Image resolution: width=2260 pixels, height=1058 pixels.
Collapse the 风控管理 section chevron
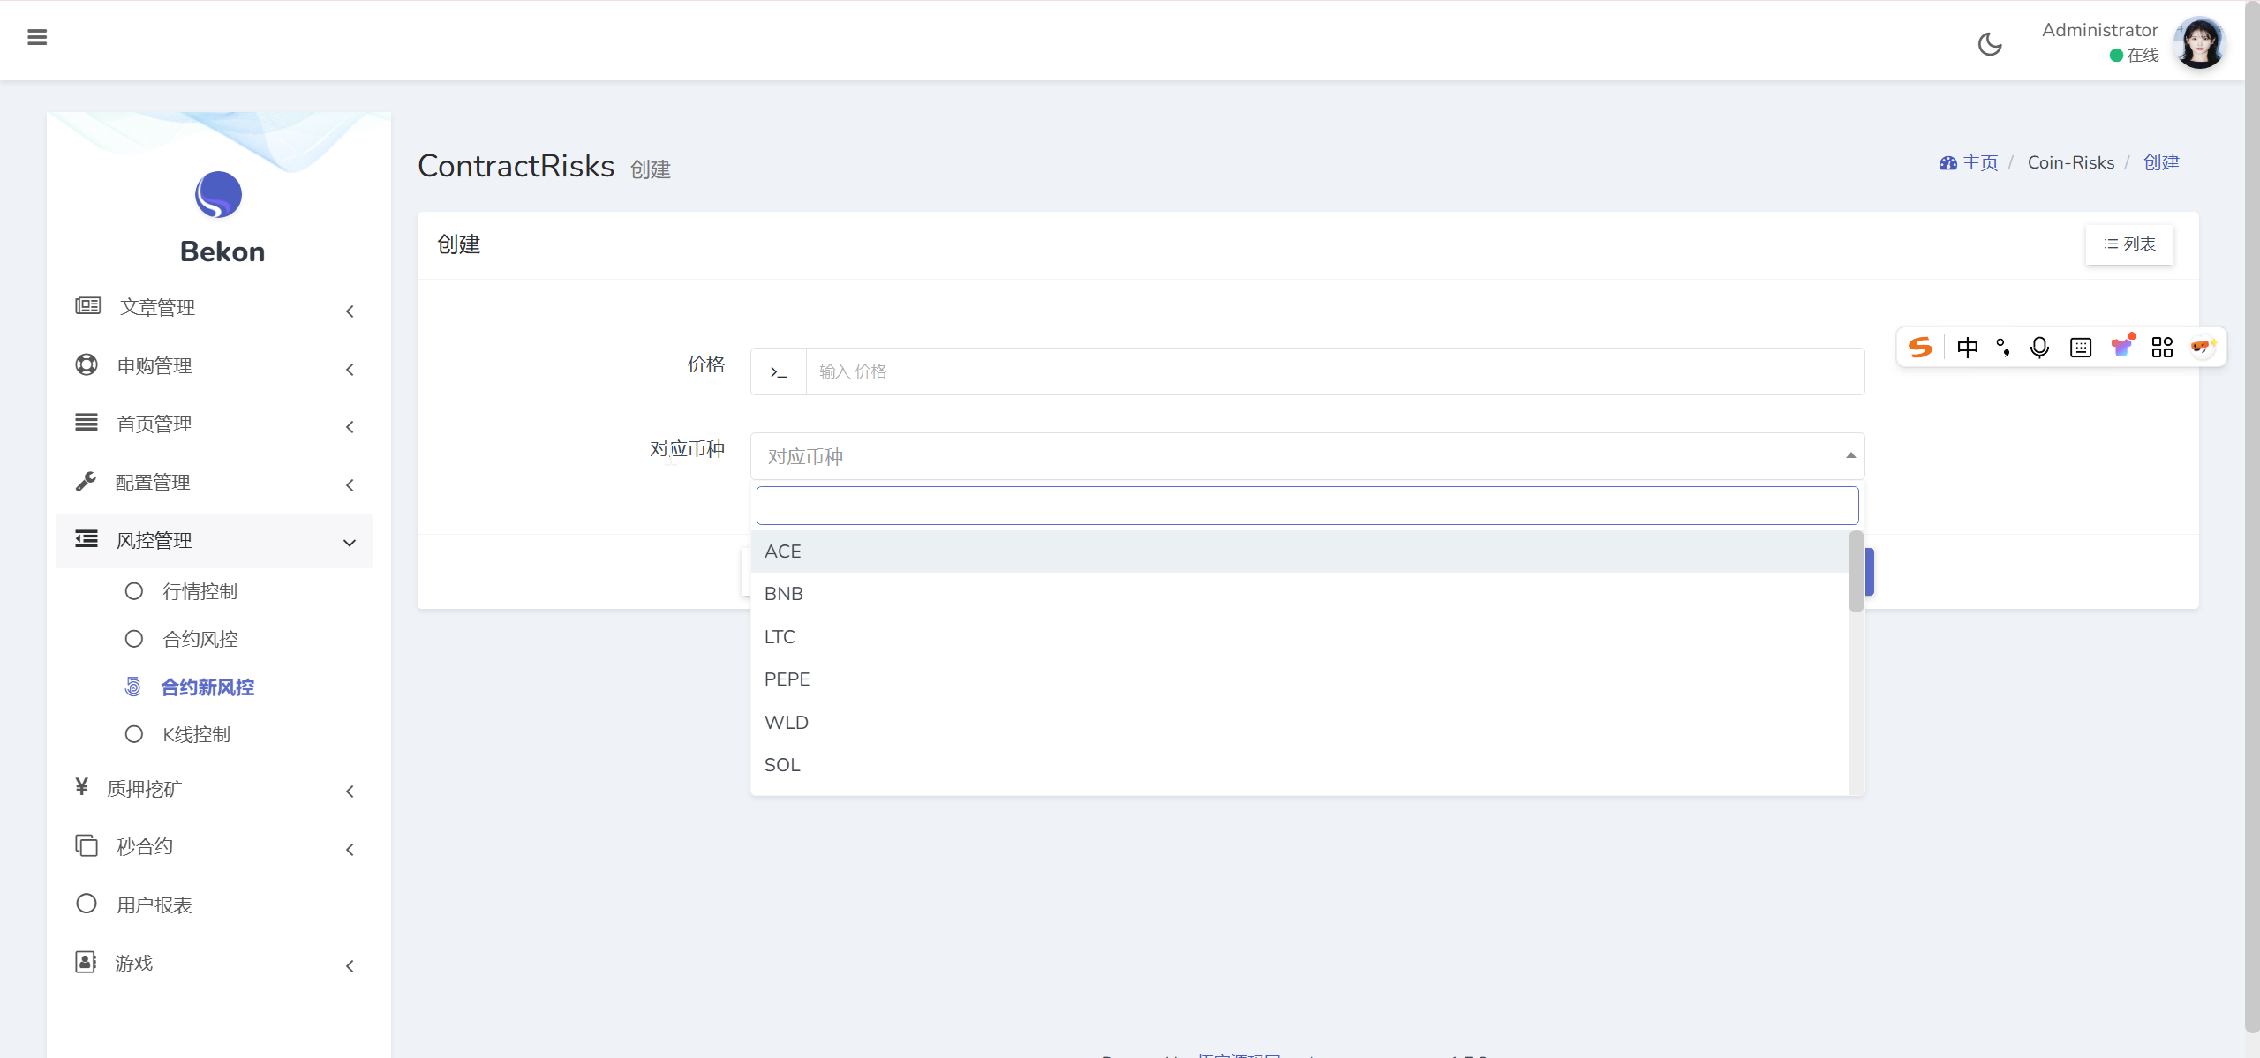point(350,542)
